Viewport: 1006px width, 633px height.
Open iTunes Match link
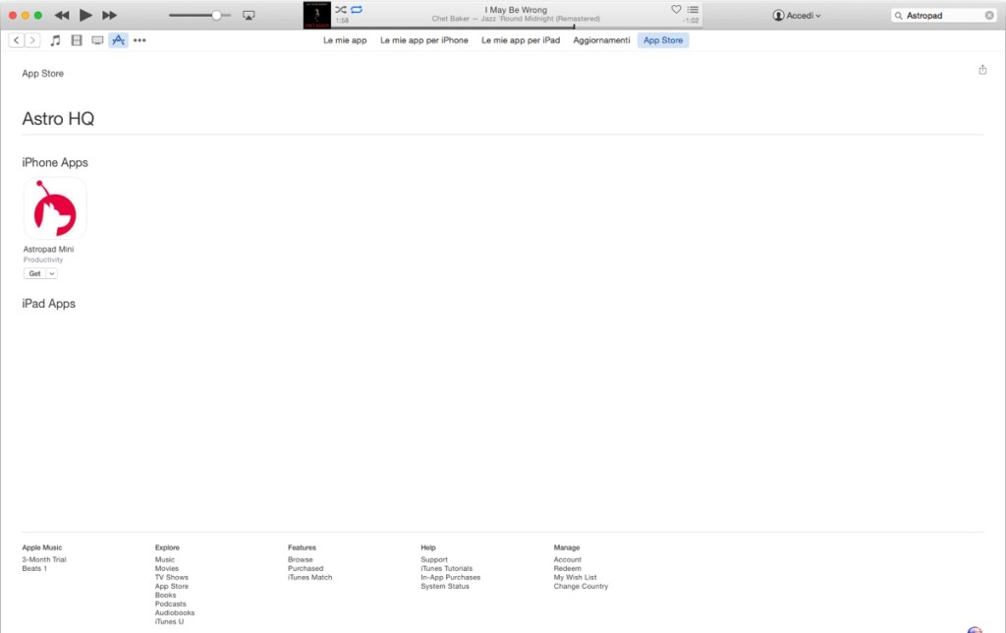[309, 578]
